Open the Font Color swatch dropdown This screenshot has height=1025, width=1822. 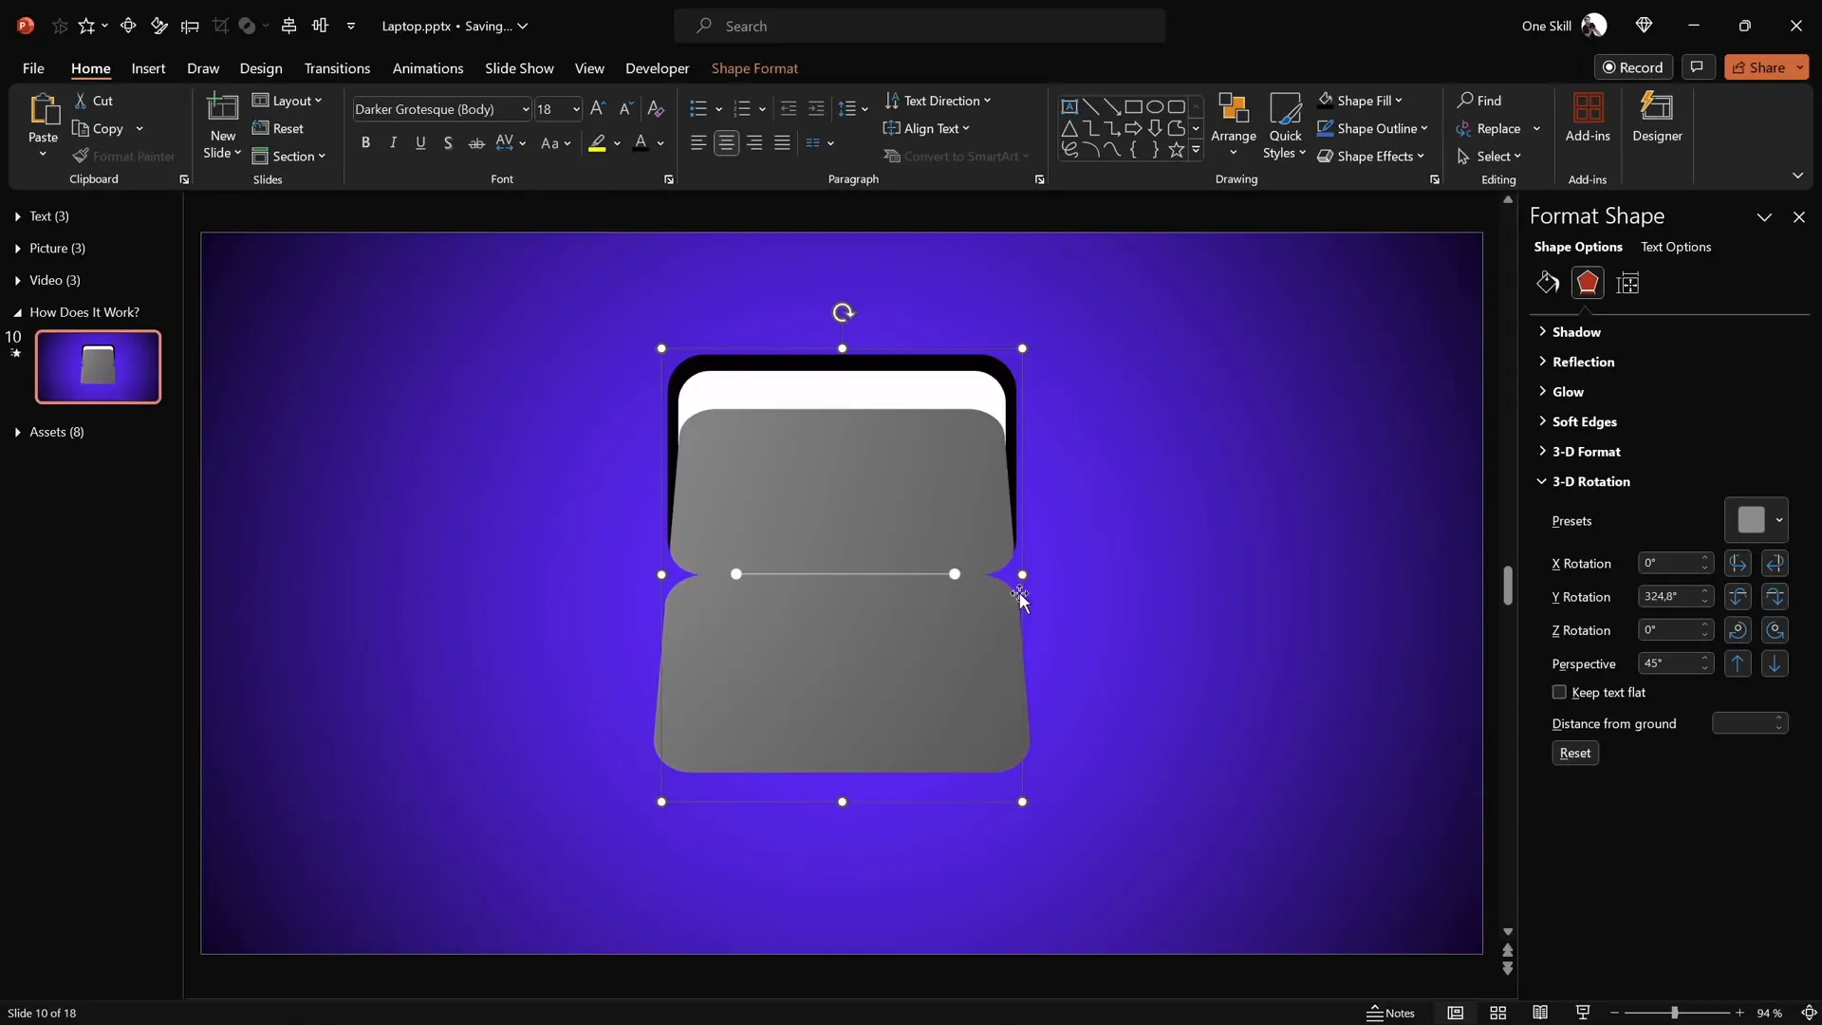tap(659, 142)
